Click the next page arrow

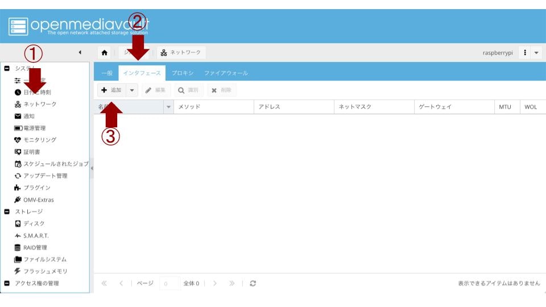pos(215,283)
